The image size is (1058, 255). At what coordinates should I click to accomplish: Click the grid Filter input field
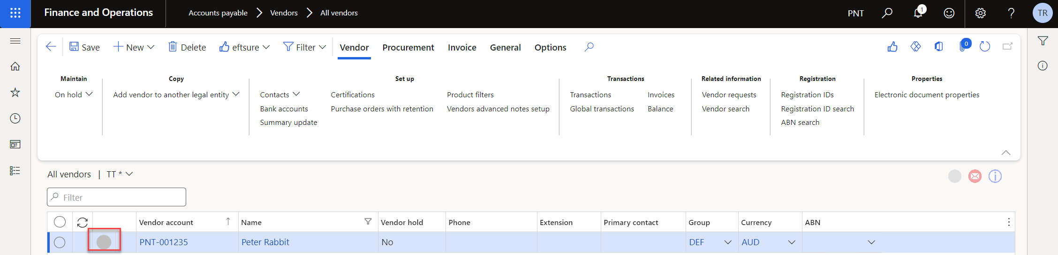pos(116,197)
